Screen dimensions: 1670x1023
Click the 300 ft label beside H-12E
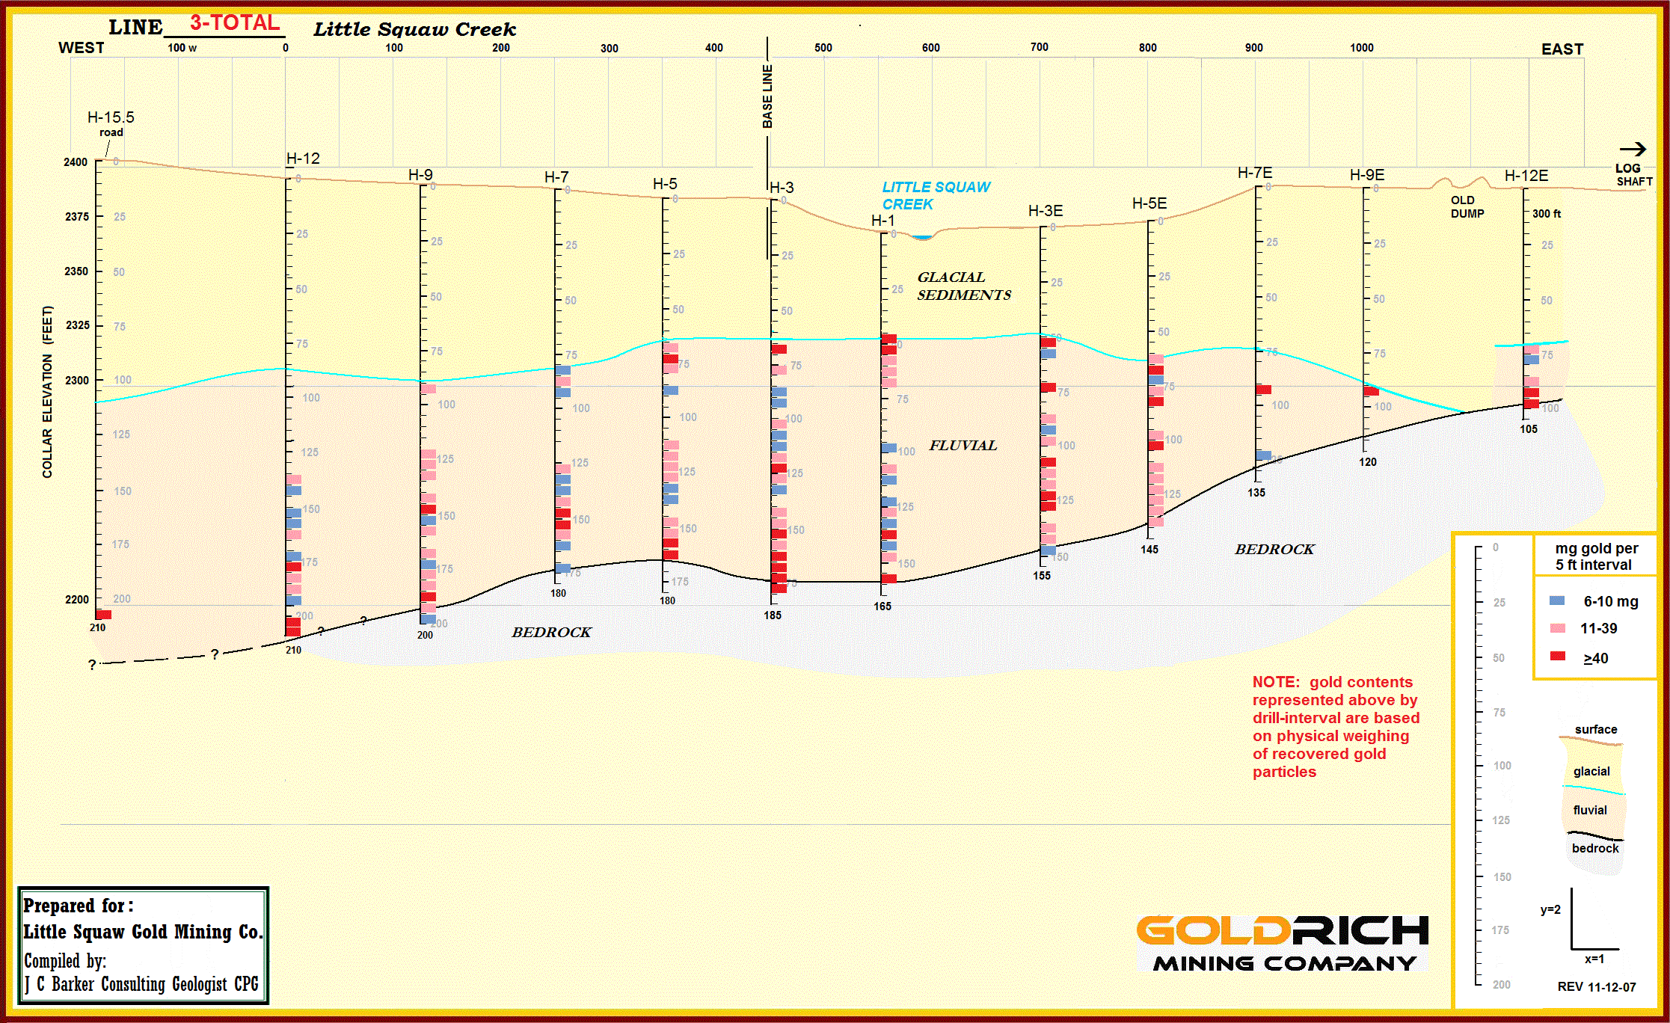coord(1547,214)
